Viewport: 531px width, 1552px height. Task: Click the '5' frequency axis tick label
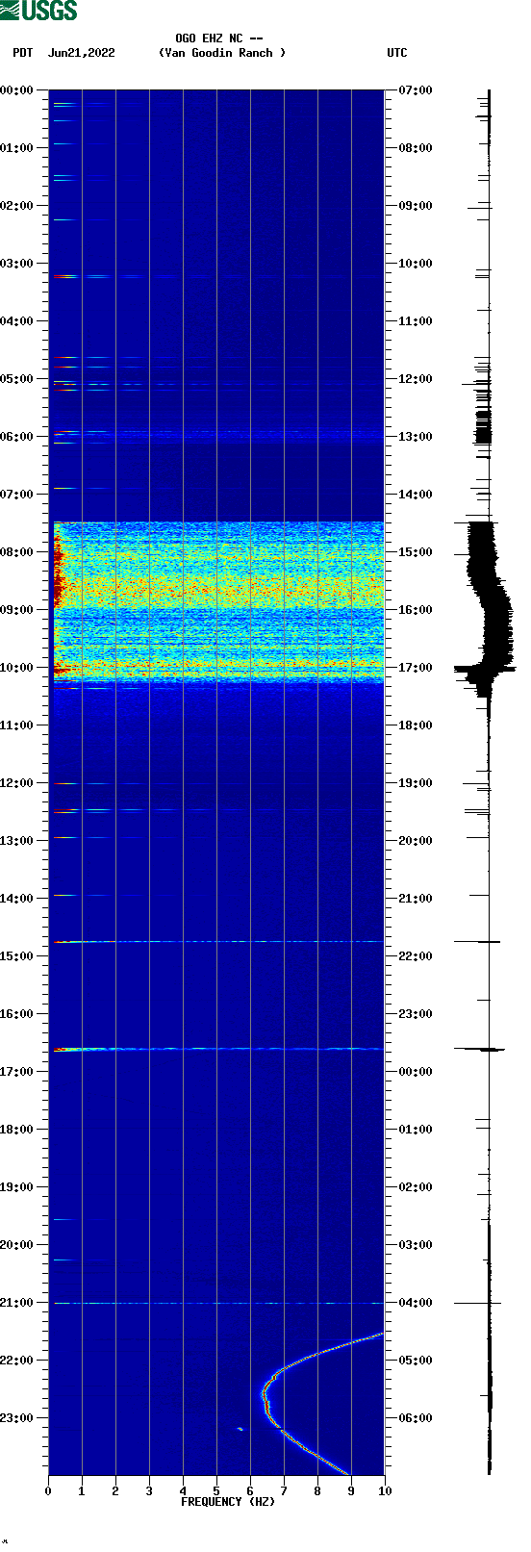(x=216, y=1492)
